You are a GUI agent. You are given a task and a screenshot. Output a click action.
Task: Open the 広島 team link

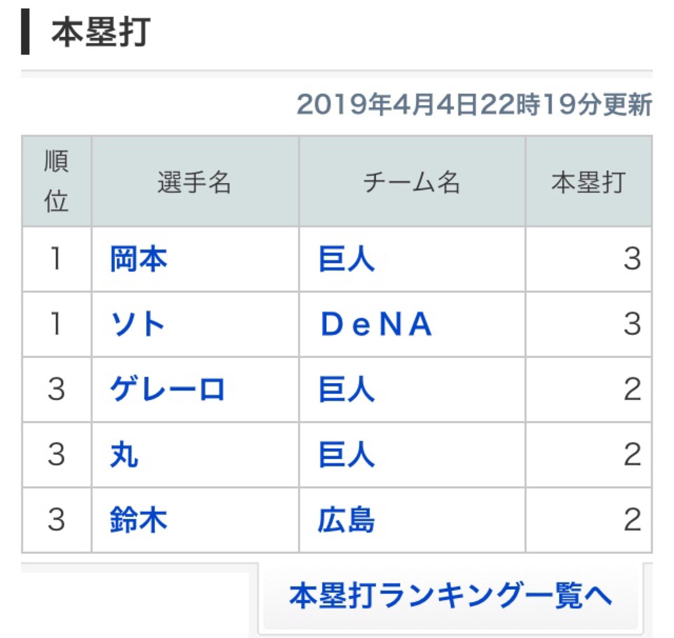(346, 520)
